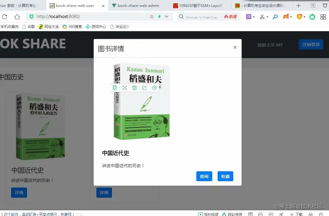Click 详情 button under 中国近代史 card
This screenshot has width=329, height=216.
coord(19,193)
